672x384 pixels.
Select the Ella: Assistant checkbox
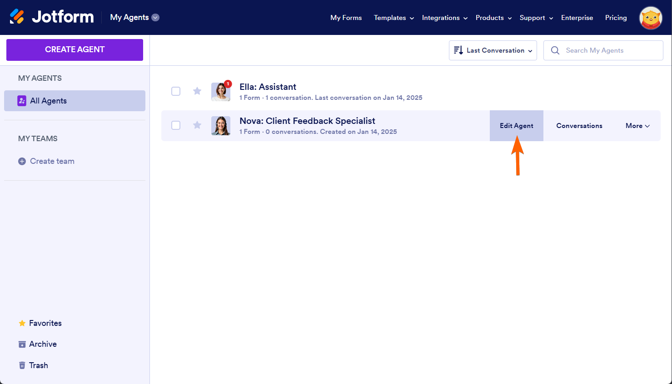176,91
